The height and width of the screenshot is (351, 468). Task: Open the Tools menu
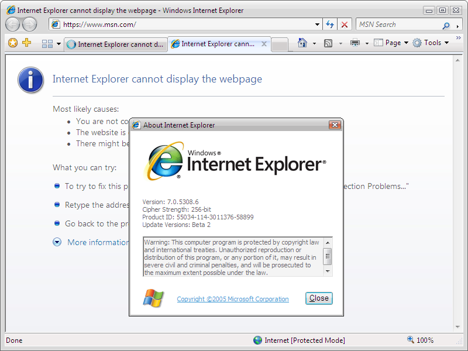pos(431,43)
